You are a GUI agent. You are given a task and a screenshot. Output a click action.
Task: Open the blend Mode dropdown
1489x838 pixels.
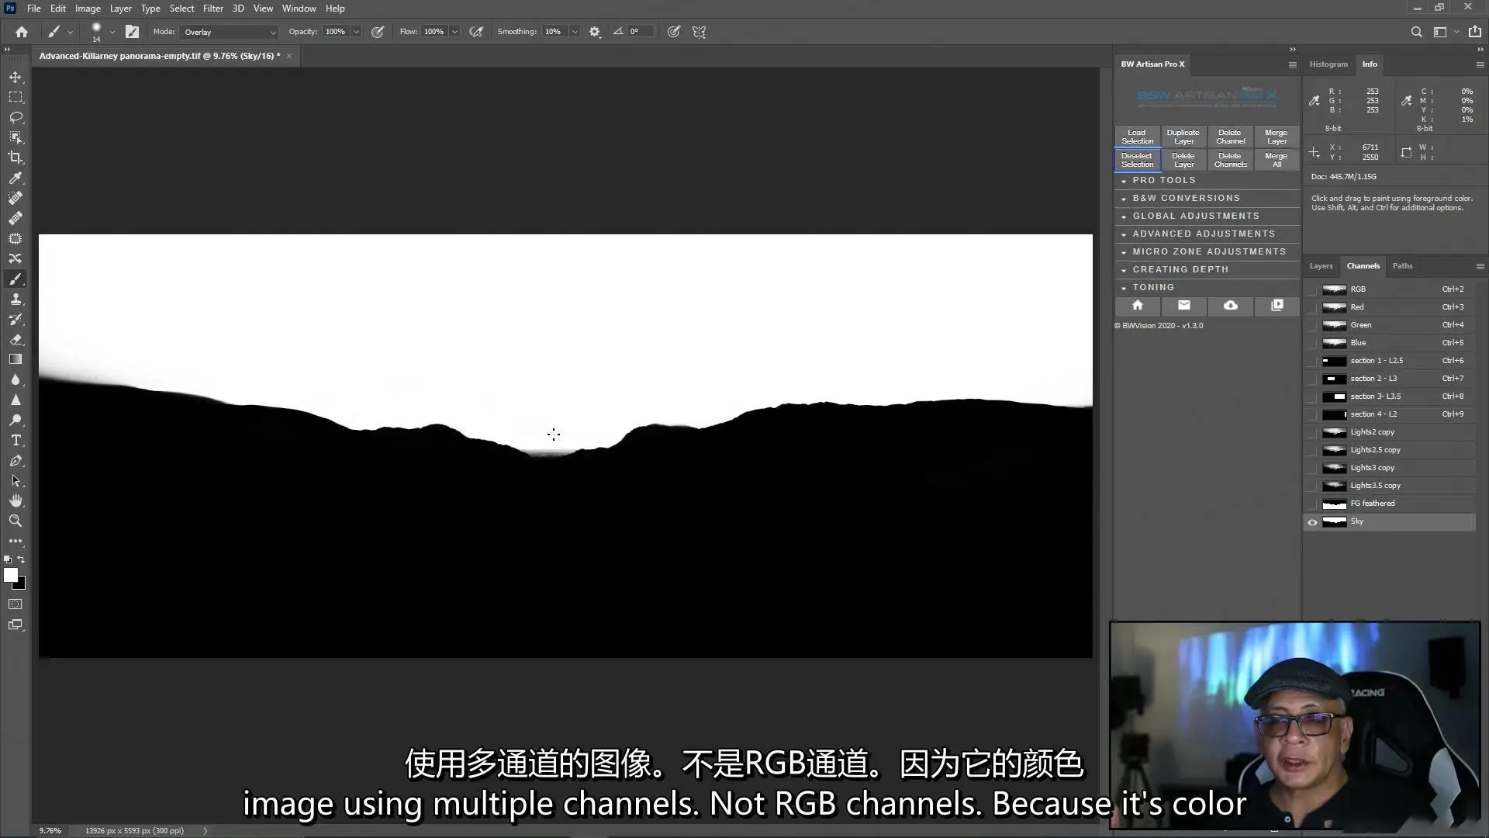point(229,32)
